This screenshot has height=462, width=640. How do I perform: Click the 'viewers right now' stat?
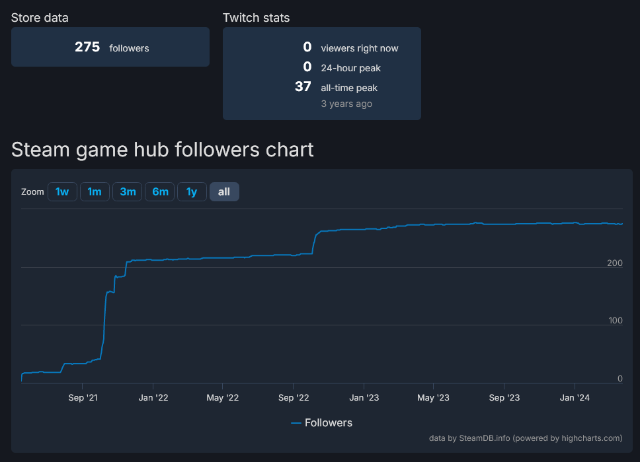point(359,48)
